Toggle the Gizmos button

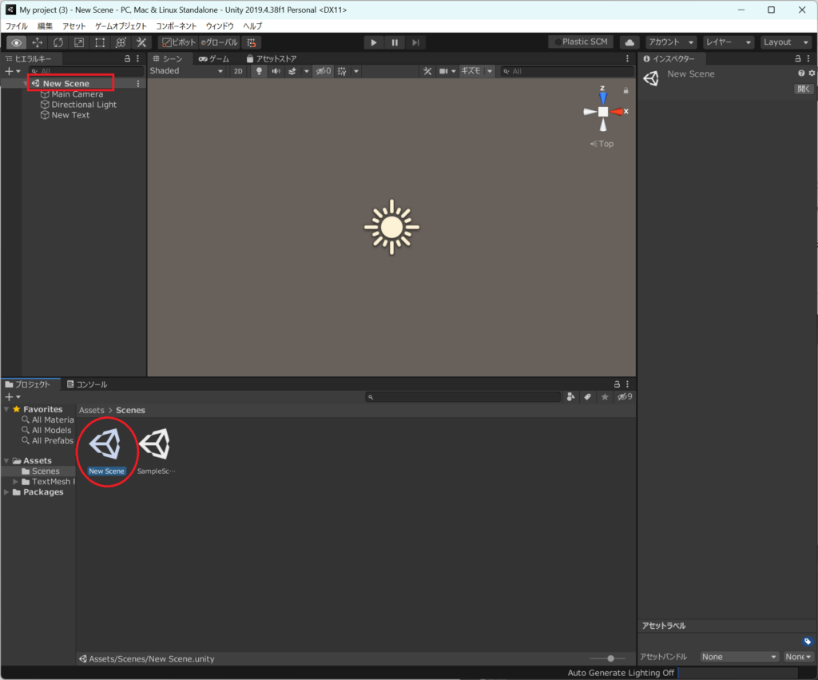(x=471, y=71)
